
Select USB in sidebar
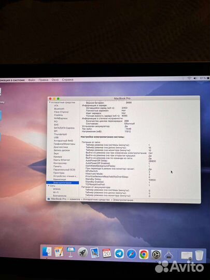(x=56, y=137)
